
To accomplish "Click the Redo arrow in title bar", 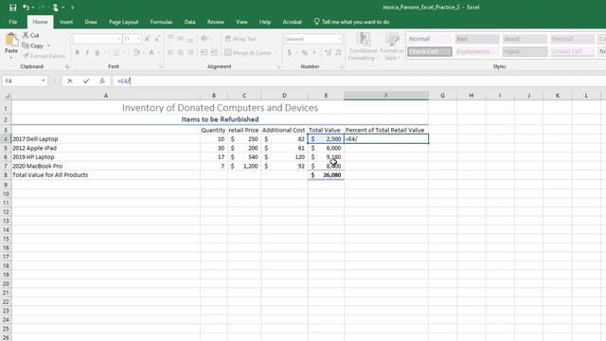I will 41,8.
